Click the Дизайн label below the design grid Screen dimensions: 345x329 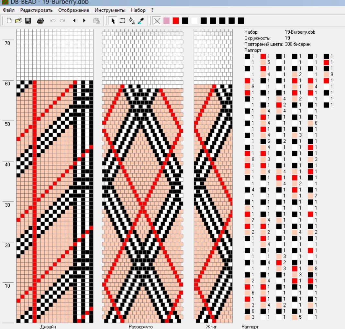pos(48,327)
